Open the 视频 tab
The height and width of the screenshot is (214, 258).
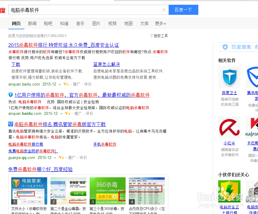[112, 23]
